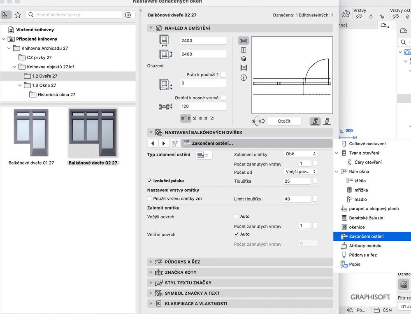
Task: Collapse Knihovna Archicadu 27 tree node
Action: (9, 48)
